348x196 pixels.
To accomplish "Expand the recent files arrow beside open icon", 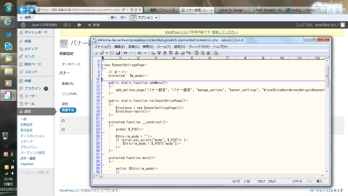I will pyautogui.click(x=107, y=53).
